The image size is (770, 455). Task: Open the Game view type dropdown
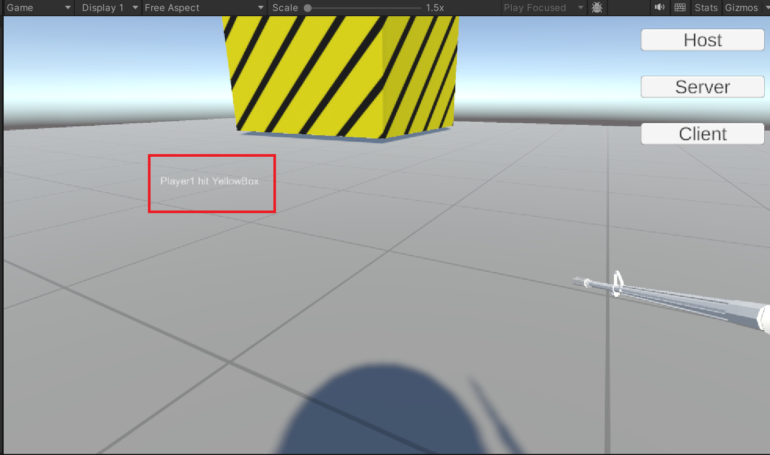coord(38,8)
